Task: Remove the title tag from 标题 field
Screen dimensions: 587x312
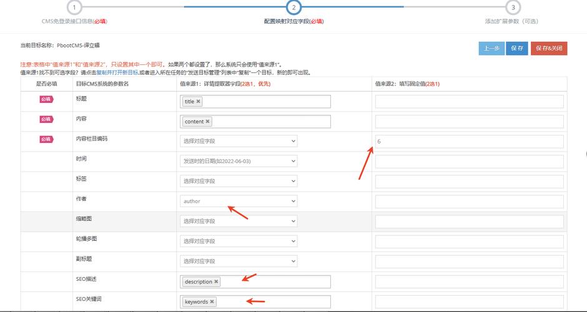Action: [x=199, y=101]
